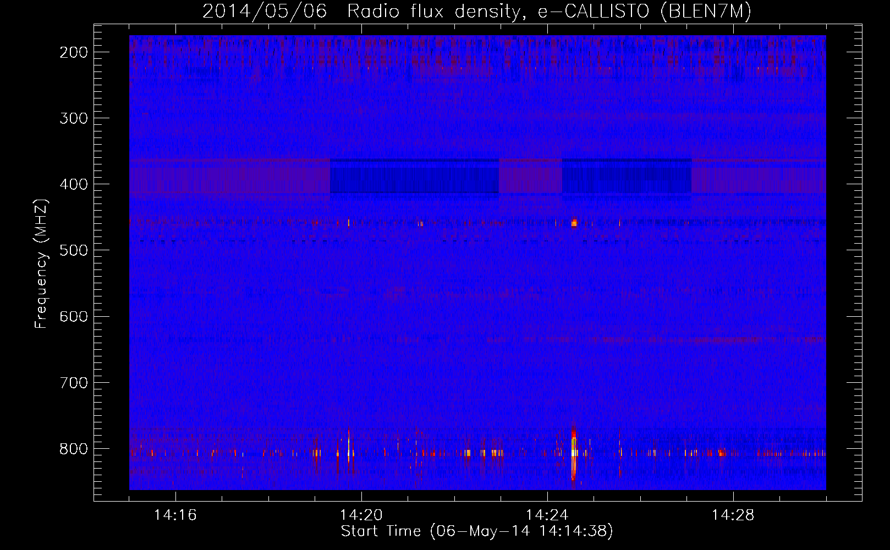Click the 700 frequency tick label
The image size is (890, 550).
coord(74,382)
